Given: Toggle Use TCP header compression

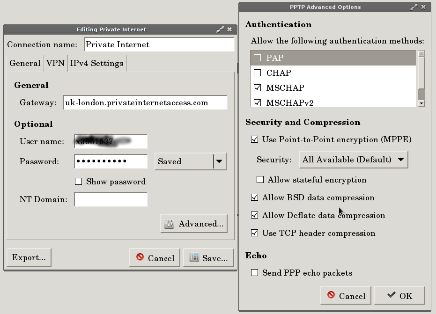Looking at the screenshot, I should (254, 233).
